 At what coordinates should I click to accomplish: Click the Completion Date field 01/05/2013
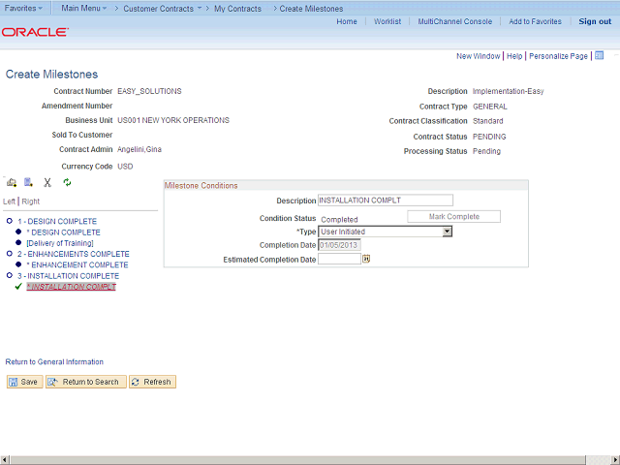339,245
